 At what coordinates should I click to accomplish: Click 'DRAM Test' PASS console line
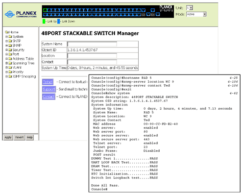pyautogui.click(x=124, y=166)
